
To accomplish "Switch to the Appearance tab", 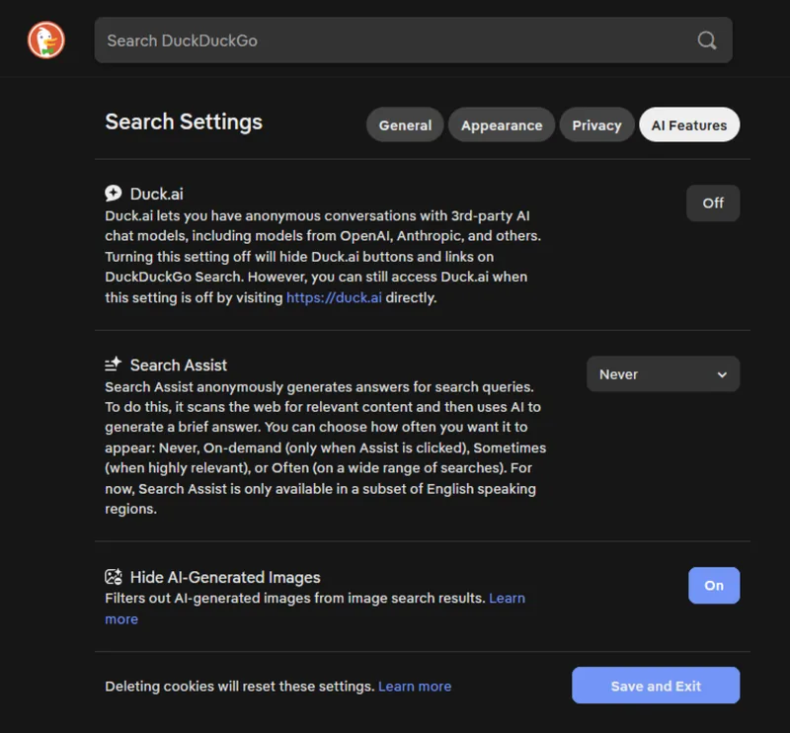I will pyautogui.click(x=502, y=124).
